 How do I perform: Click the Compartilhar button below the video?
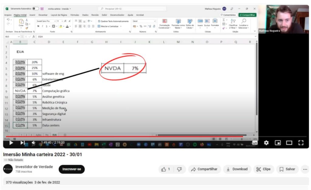204,169
